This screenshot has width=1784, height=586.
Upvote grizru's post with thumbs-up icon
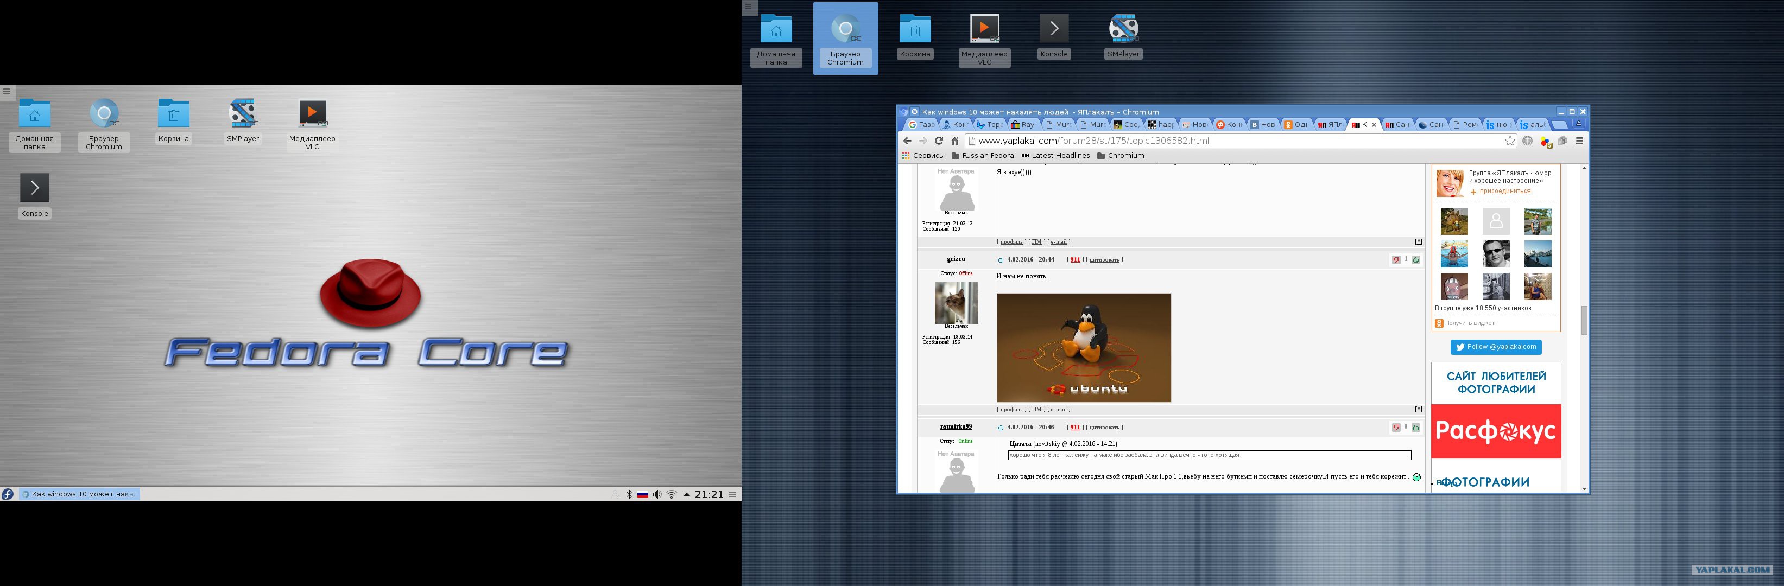point(1415,260)
